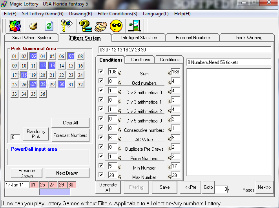Open the Help(H) menu
This screenshot has width=279, height=208.
click(182, 14)
